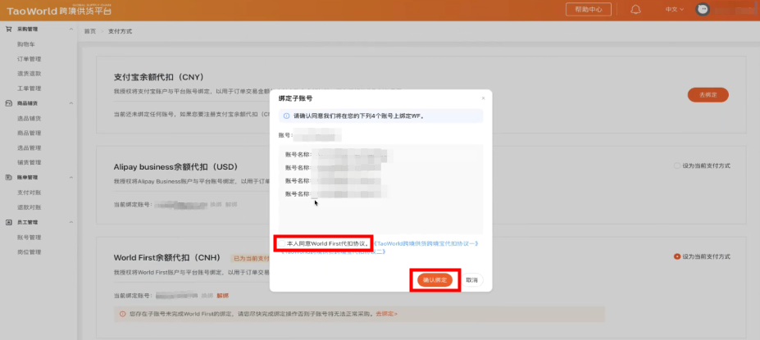Click 换绑 for Alipay business account
Viewport: 760px width, 340px height.
(215, 205)
